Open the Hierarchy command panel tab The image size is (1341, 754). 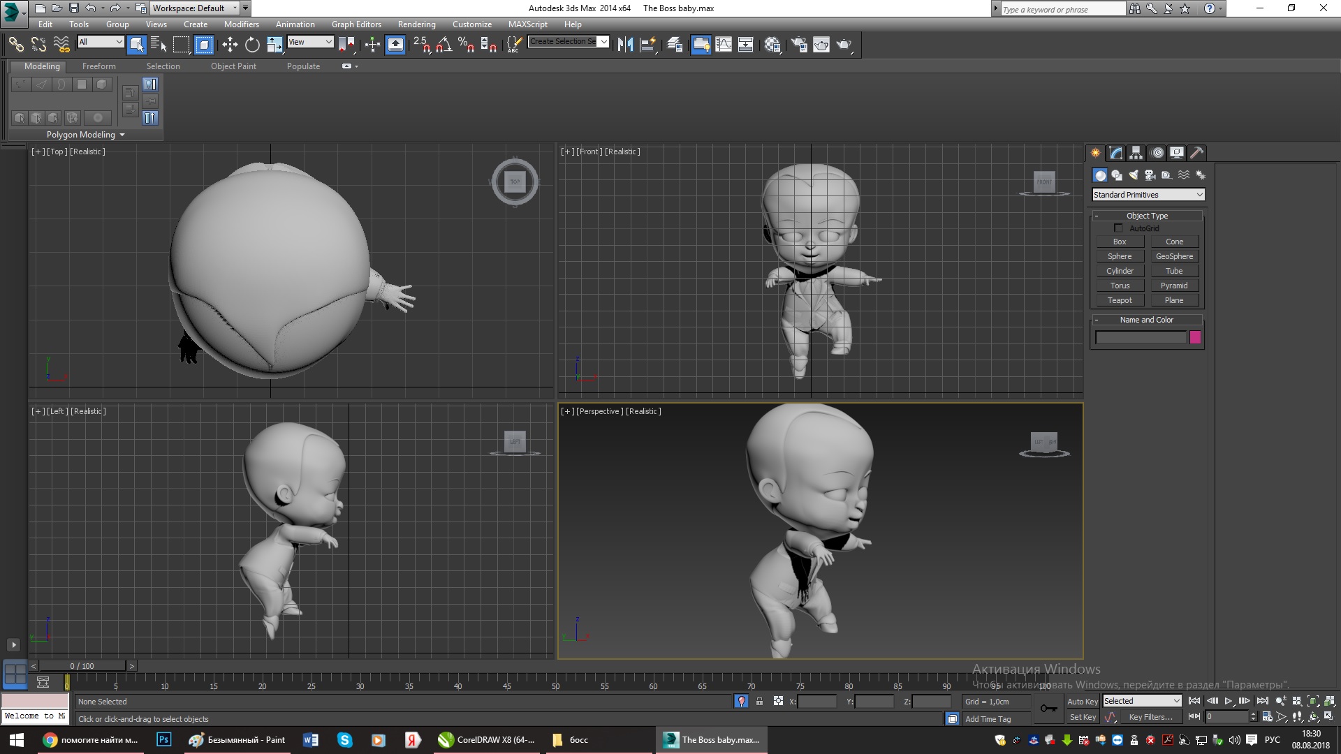click(1136, 153)
